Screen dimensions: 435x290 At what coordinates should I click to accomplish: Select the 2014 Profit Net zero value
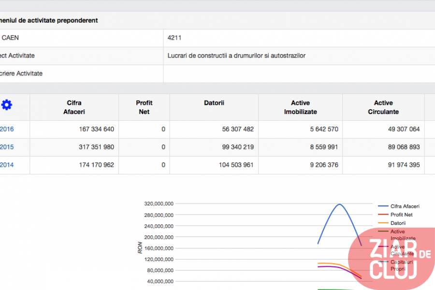pos(163,165)
